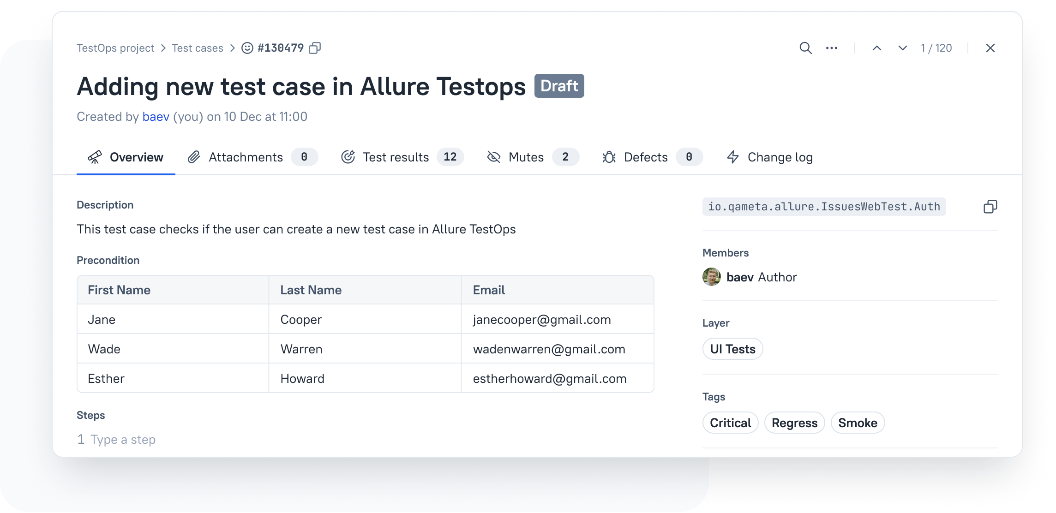The height and width of the screenshot is (513, 1056).
Task: Click the crossed-eye icon on Mutes tab
Action: (493, 157)
